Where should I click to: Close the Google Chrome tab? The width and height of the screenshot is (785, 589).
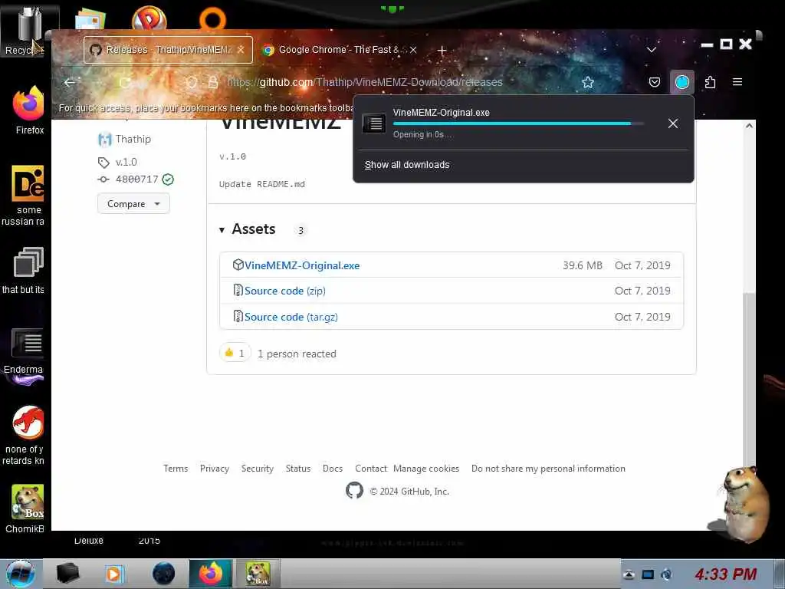pos(413,50)
